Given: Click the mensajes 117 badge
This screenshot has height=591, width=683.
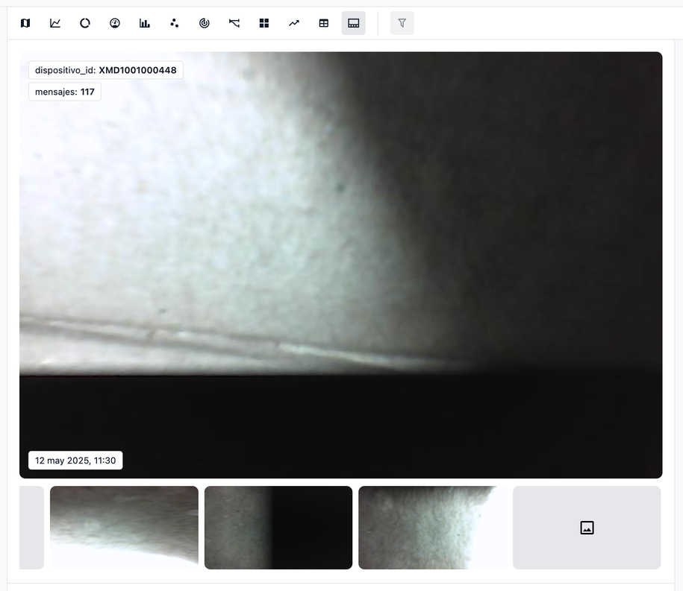Looking at the screenshot, I should [x=65, y=92].
